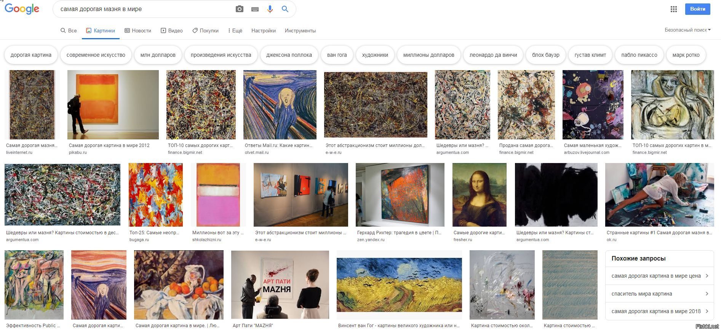This screenshot has height=331, width=721.
Task: Open Арт Пати MAZНЯ thumbnail
Action: [280, 285]
